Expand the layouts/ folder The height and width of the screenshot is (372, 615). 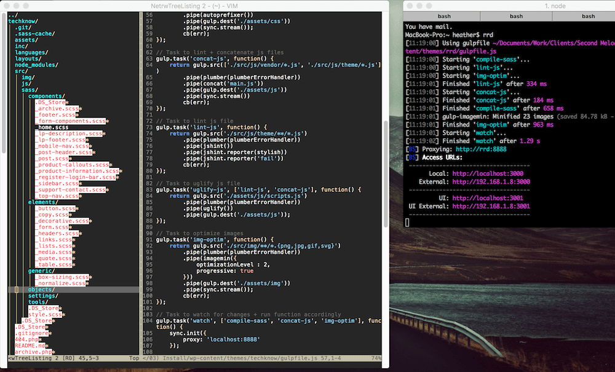(28, 59)
